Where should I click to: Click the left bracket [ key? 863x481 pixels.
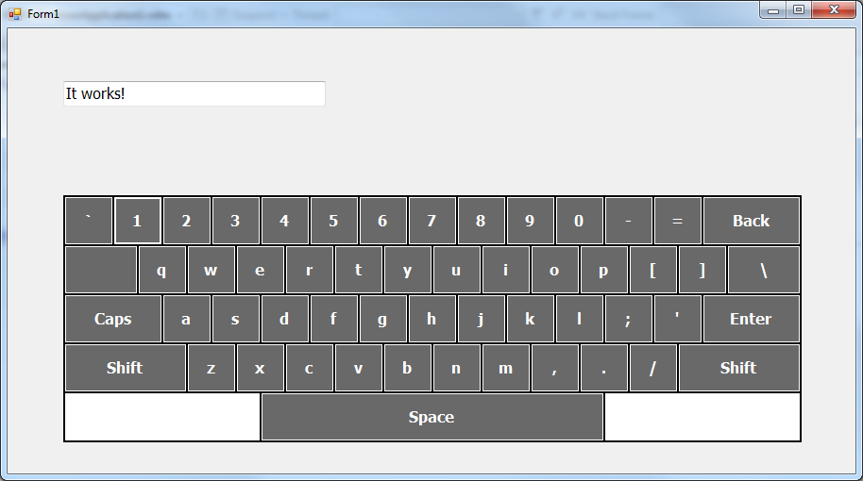pos(652,270)
